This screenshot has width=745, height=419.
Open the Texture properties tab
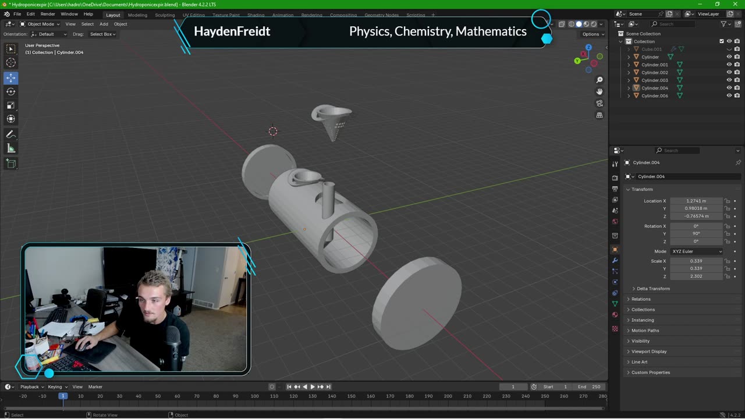(x=615, y=329)
